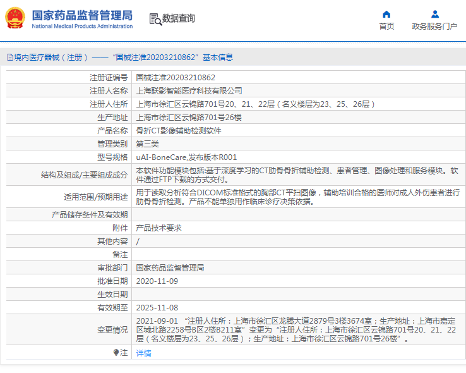Click the 批准日期 row label
466x373 pixels.
[x=112, y=281]
